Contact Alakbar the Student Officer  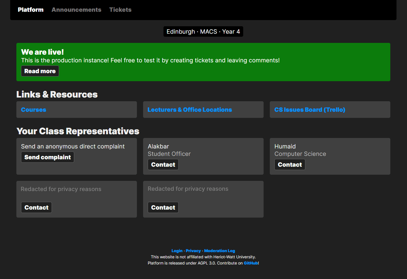[x=163, y=164]
